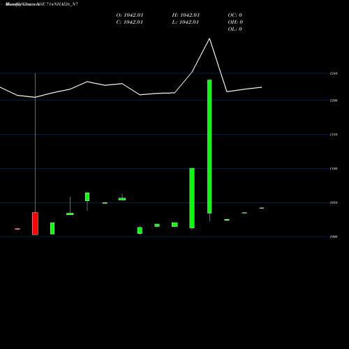The height and width of the screenshot is (349, 349).
Task: Select the last green candle on the right
Action: click(x=262, y=208)
